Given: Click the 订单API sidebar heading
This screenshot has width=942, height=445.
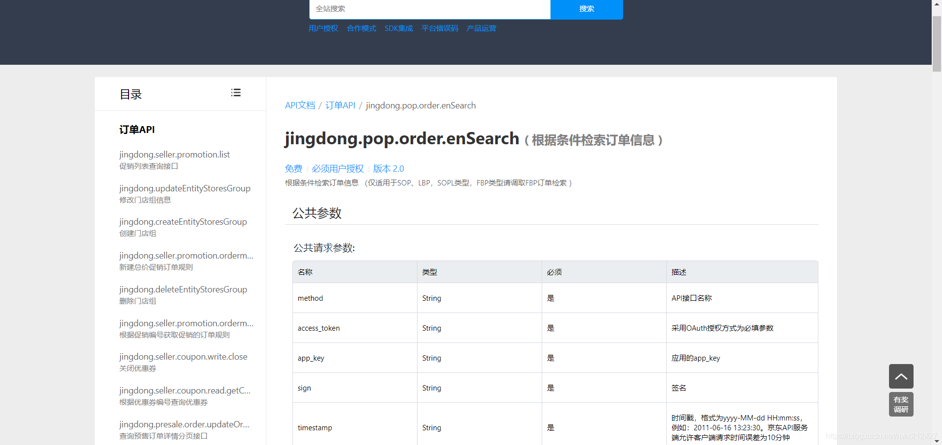Looking at the screenshot, I should pos(137,130).
